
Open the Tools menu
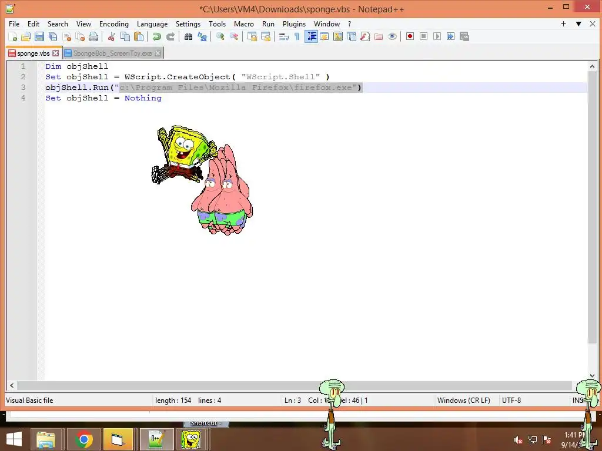coord(218,23)
